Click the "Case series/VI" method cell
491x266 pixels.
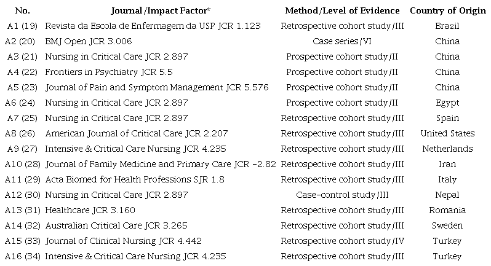[342, 41]
